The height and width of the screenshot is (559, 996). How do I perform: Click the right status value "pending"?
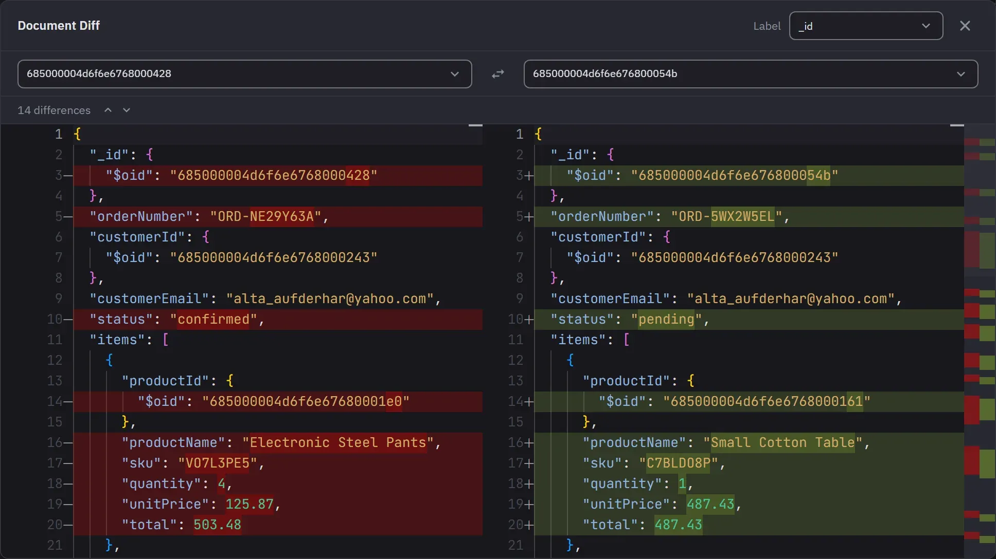pos(666,319)
